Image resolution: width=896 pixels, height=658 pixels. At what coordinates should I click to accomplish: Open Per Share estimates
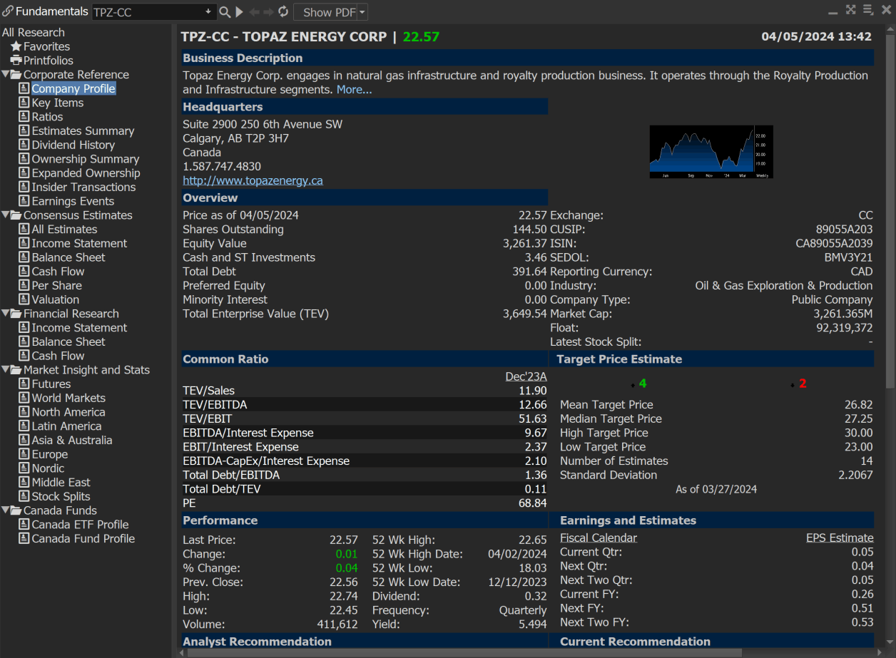coord(57,285)
